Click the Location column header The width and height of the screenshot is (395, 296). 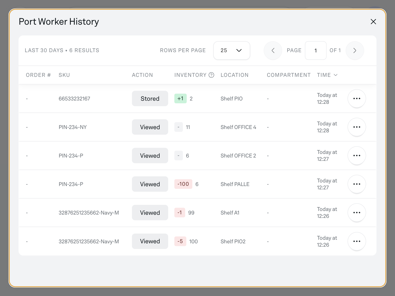234,75
